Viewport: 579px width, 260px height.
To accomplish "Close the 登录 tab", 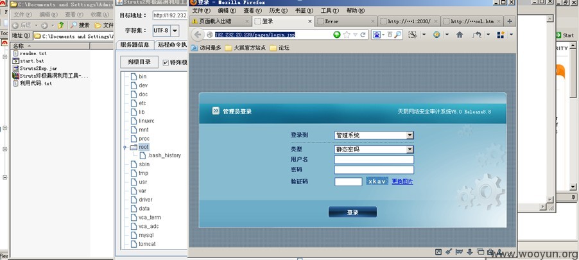I will pos(310,21).
